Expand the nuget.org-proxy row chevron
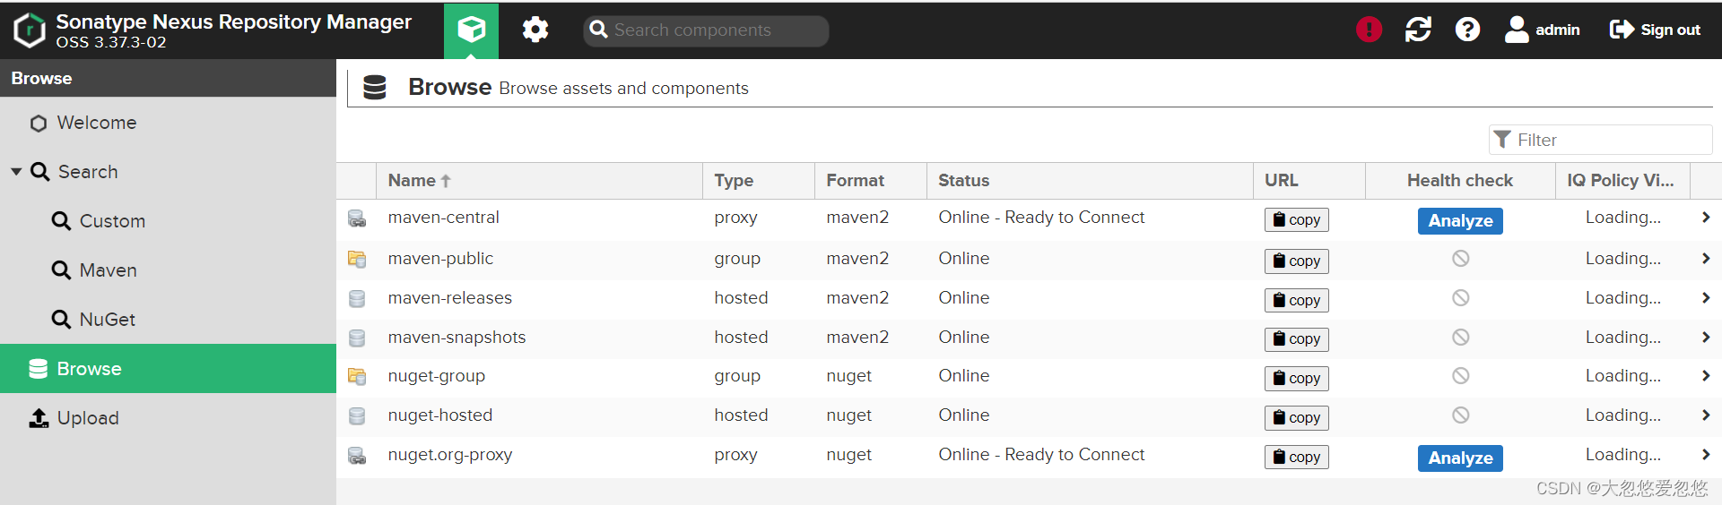Viewport: 1722px width, 505px height. pyautogui.click(x=1705, y=454)
